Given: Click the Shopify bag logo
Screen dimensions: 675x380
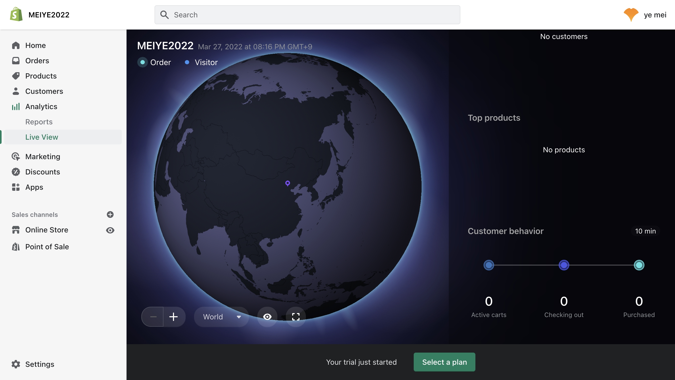Looking at the screenshot, I should click(x=16, y=14).
